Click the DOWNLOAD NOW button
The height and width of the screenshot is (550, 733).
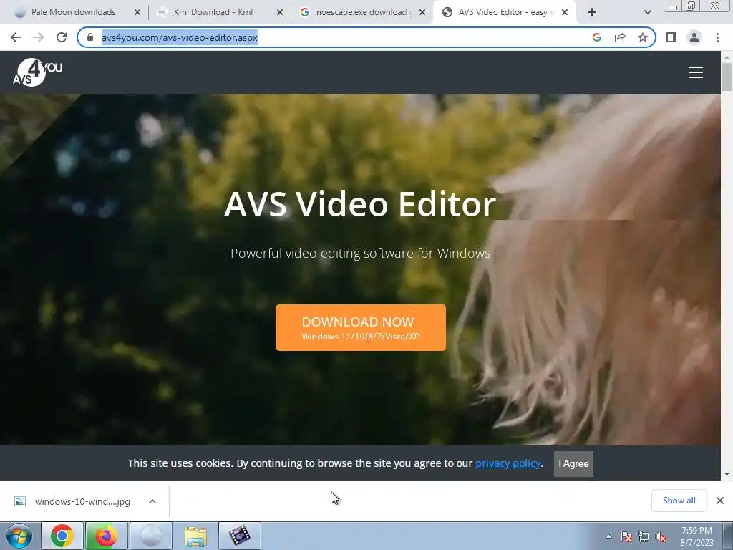pyautogui.click(x=361, y=327)
